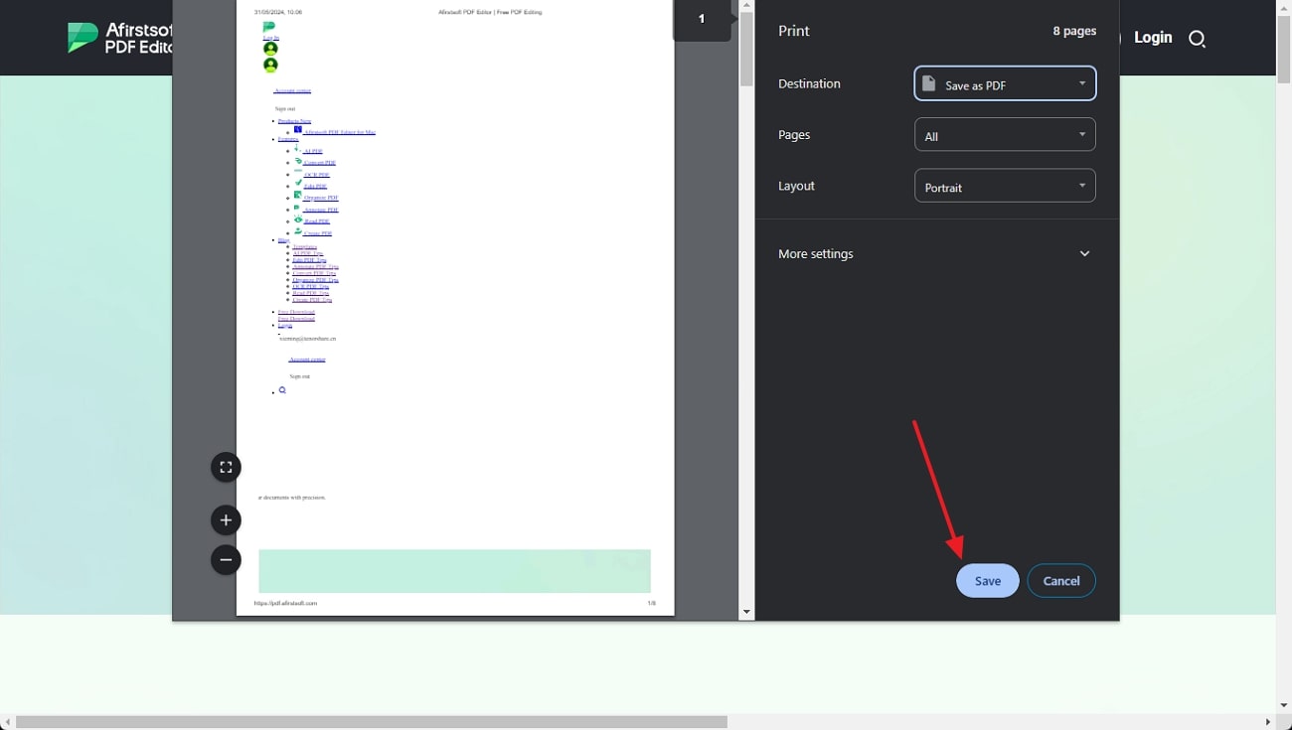1292x730 pixels.
Task: Open the Layout dropdown set to Portrait
Action: pyautogui.click(x=1005, y=186)
